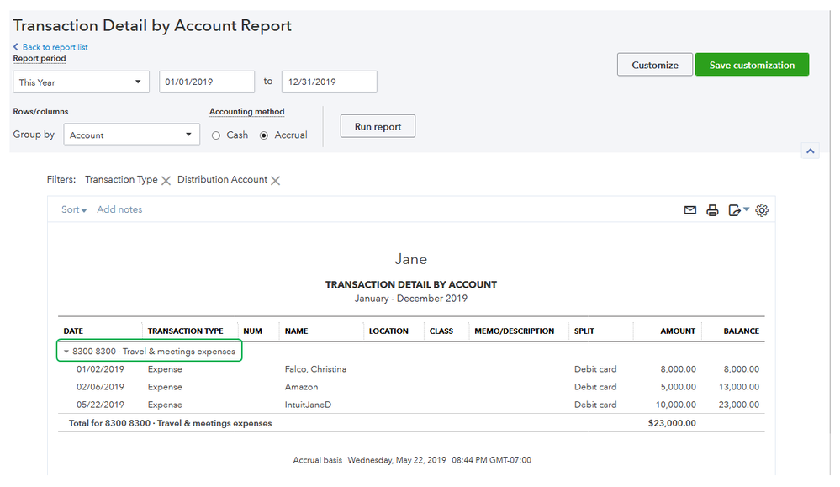Collapse the 8300 Travel & meetings group
The image size is (840, 487).
66,352
